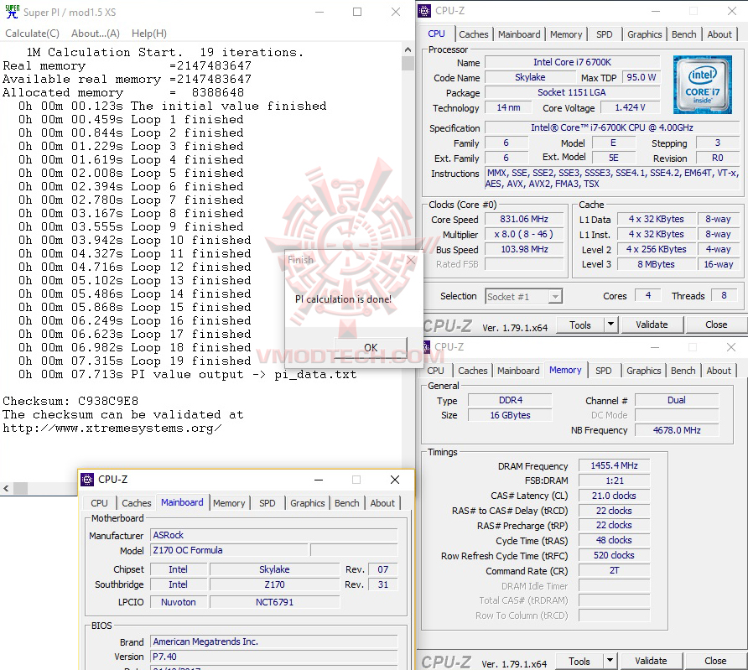Image resolution: width=748 pixels, height=670 pixels.
Task: Click the CPU-Z icon in the top CPU-Z title bar
Action: point(424,11)
